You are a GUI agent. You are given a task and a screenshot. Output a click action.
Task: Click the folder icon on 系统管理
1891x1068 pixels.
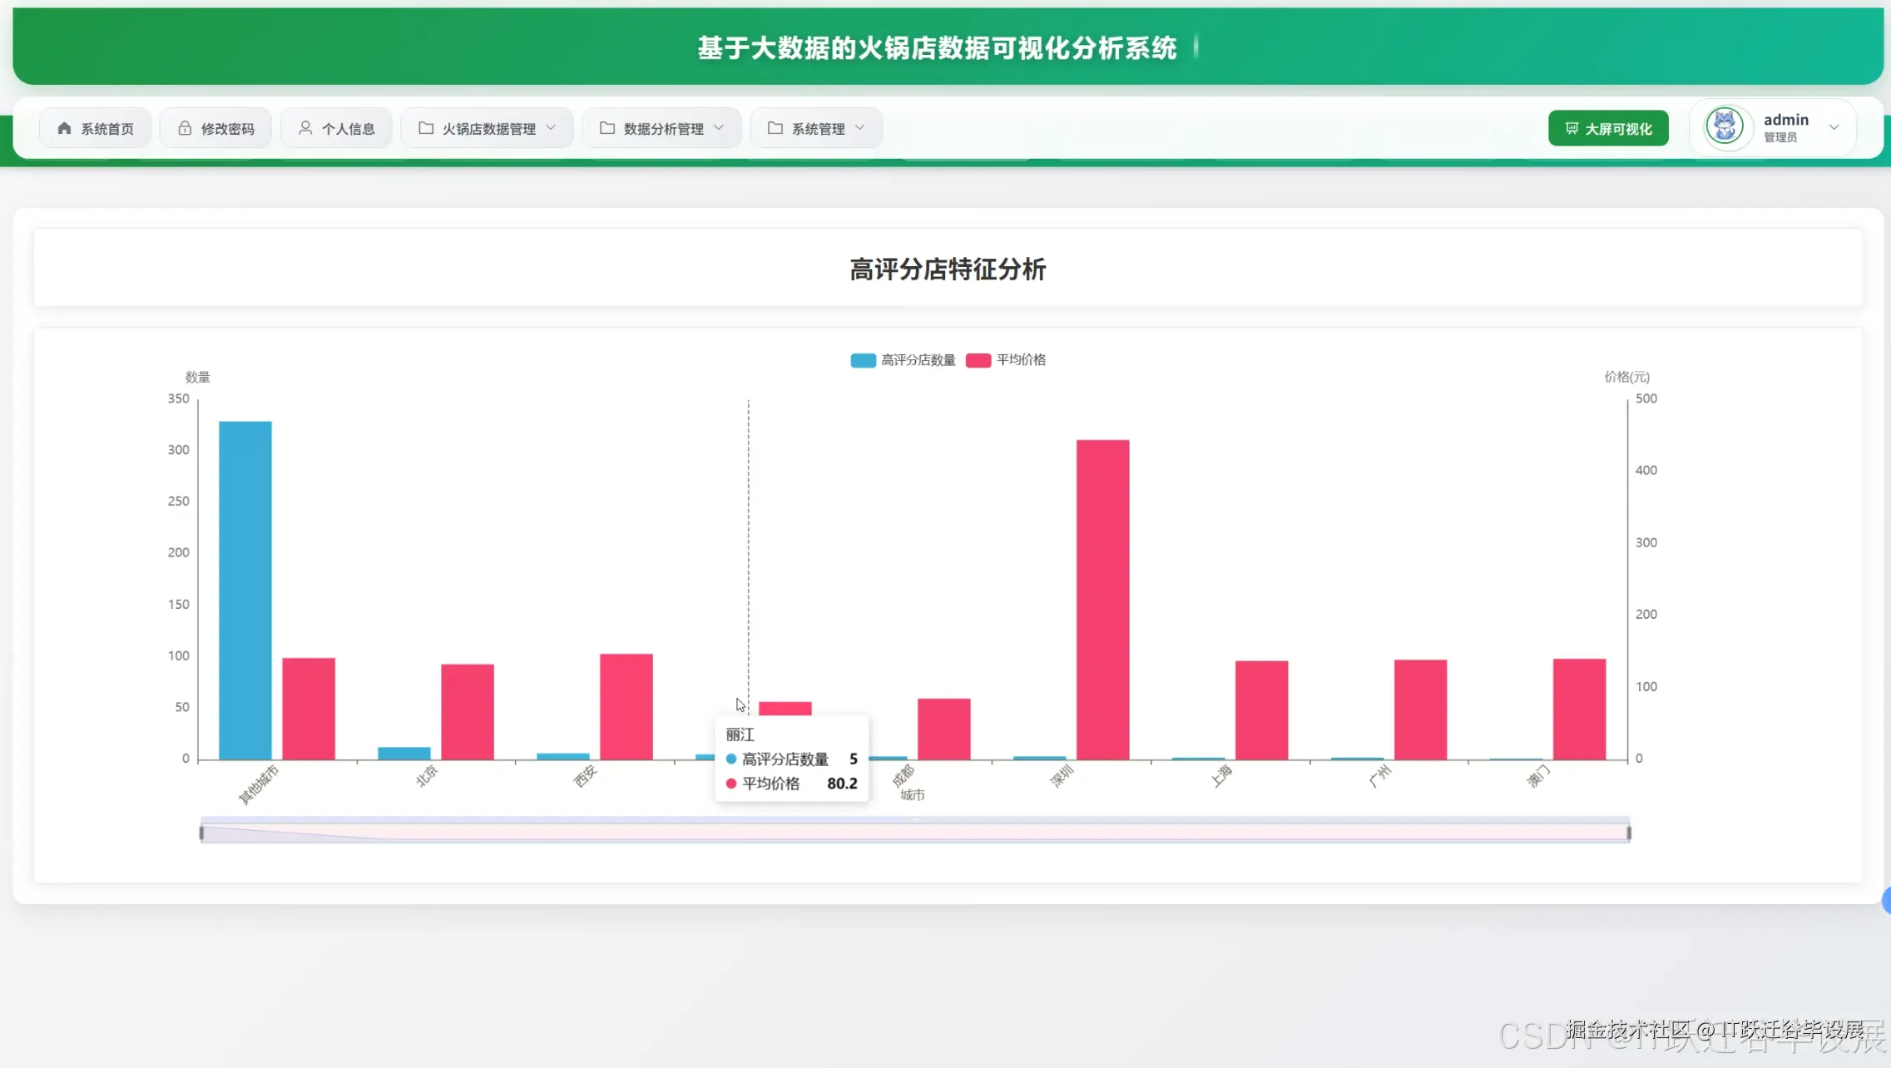[775, 127]
